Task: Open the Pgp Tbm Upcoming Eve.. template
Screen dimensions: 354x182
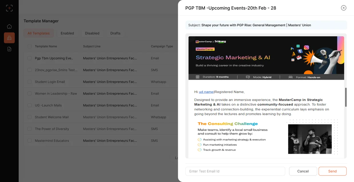Action: pyautogui.click(x=54, y=58)
